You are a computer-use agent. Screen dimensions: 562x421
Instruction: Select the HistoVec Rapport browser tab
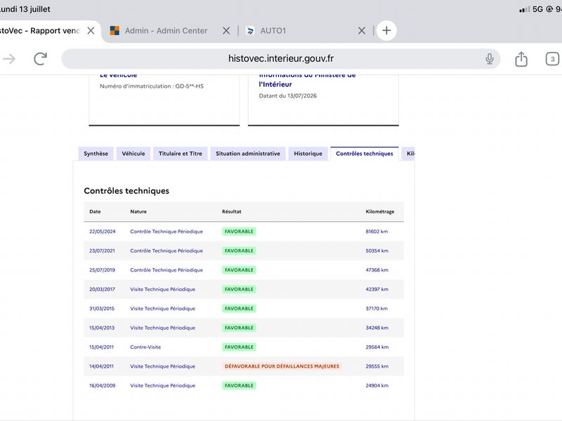(x=39, y=31)
